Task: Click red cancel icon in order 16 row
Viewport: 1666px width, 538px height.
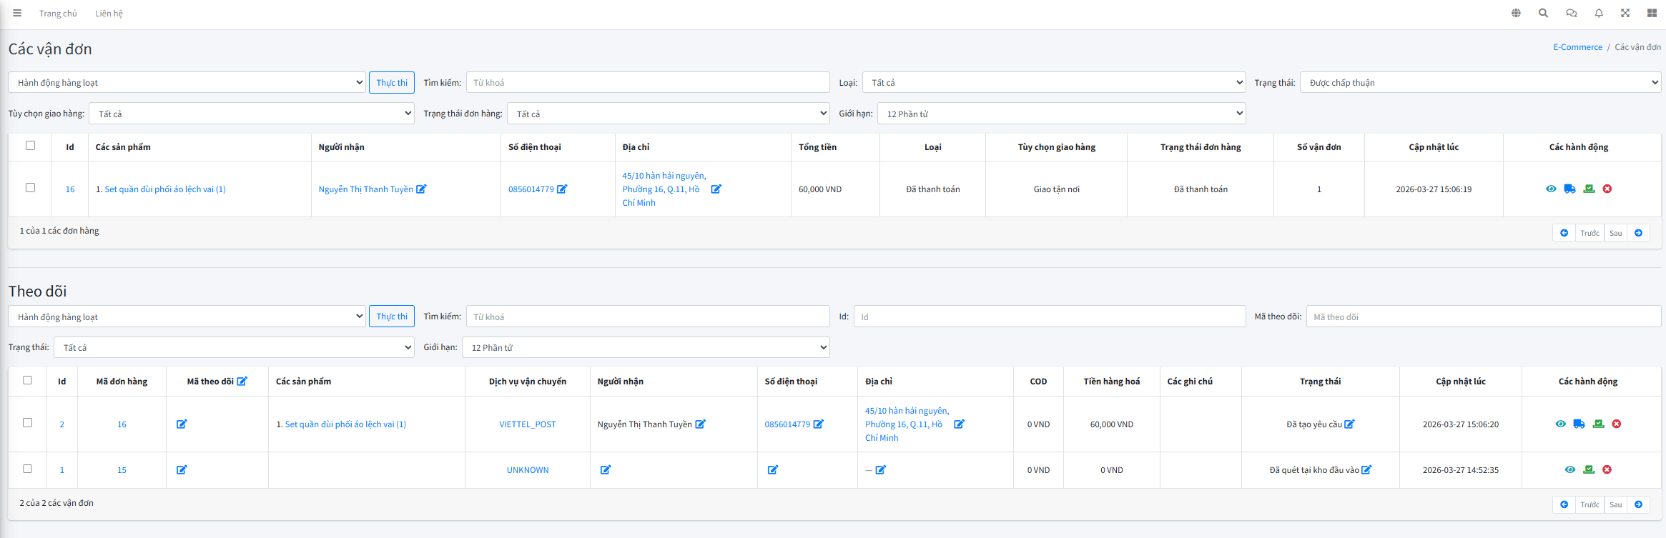Action: click(x=1607, y=189)
